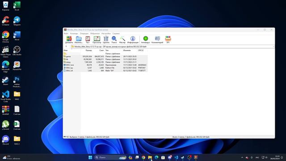286x161 pixels.
Task: Click the status bar drive icon at left
Action: (64, 137)
